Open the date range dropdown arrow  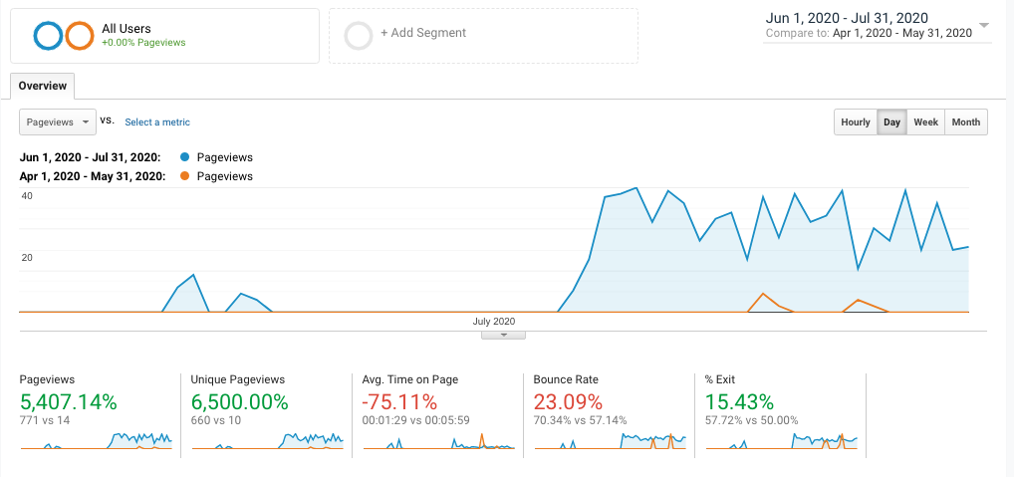click(984, 26)
